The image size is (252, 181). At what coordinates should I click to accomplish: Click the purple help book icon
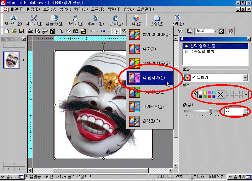[x=230, y=31]
